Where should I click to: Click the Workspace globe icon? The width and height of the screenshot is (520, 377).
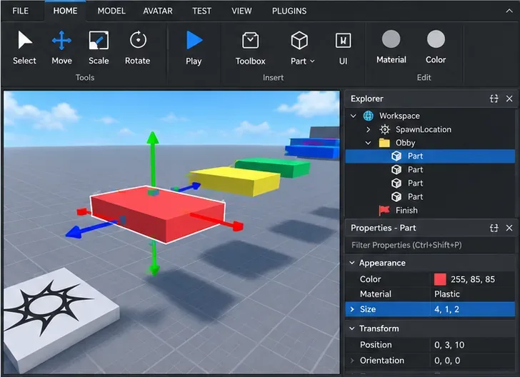(x=369, y=116)
